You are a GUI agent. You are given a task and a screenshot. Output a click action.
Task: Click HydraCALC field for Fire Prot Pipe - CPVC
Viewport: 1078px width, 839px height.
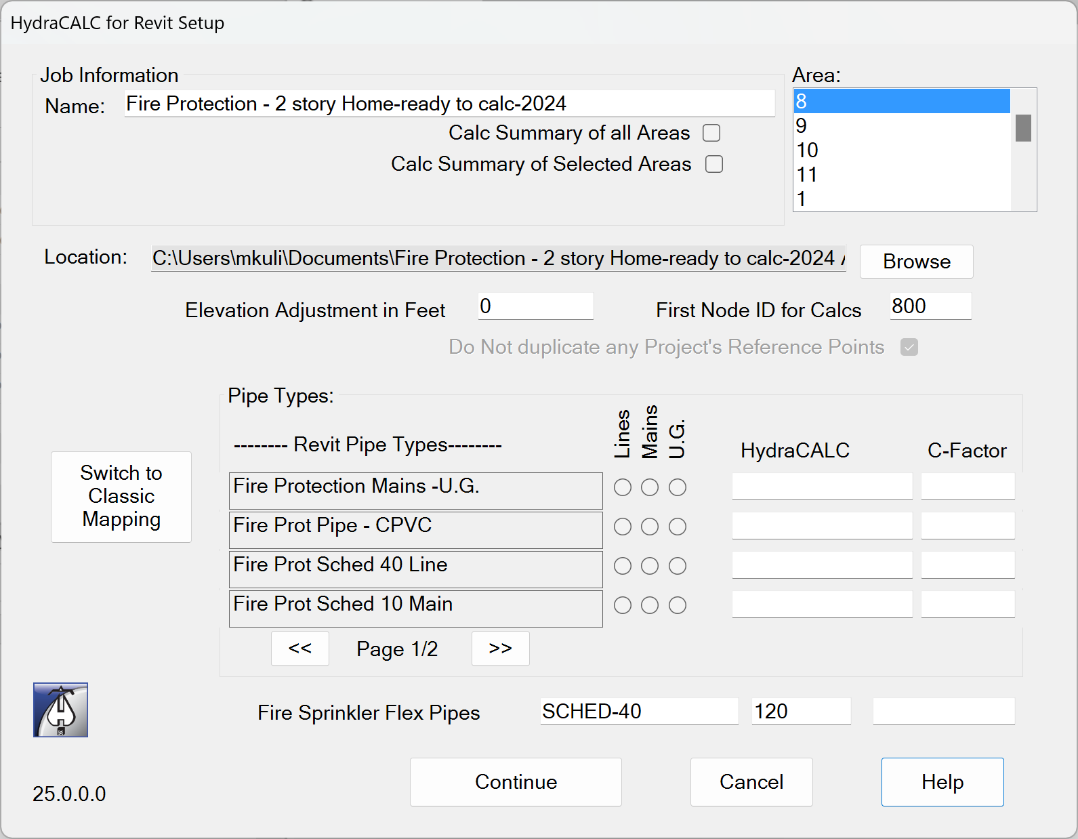click(823, 526)
